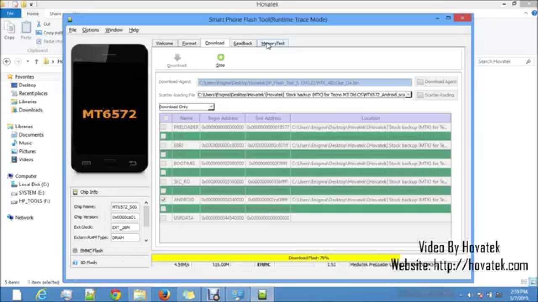This screenshot has width=538, height=302.
Task: Click the Cut scissors icon in the Explorer ribbon
Action: tap(39, 24)
